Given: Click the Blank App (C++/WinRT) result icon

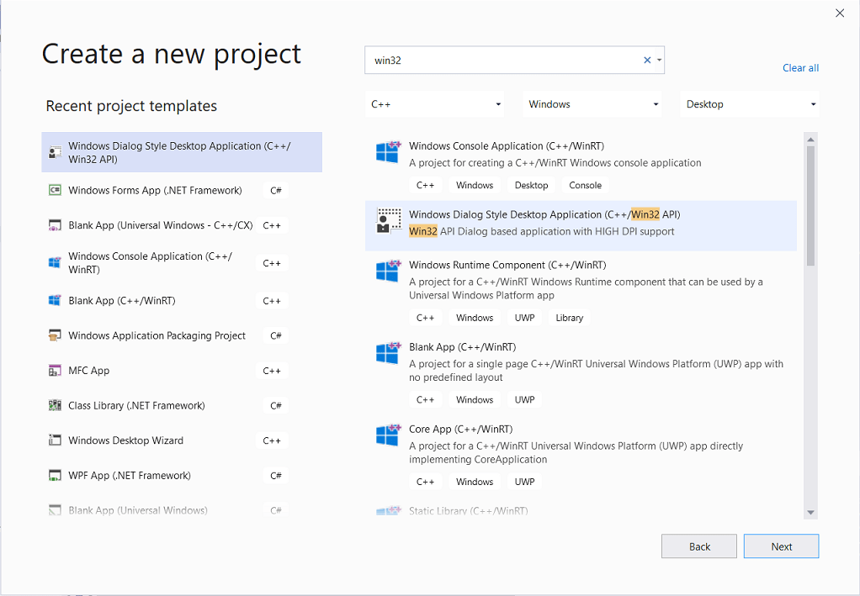Looking at the screenshot, I should (x=388, y=353).
